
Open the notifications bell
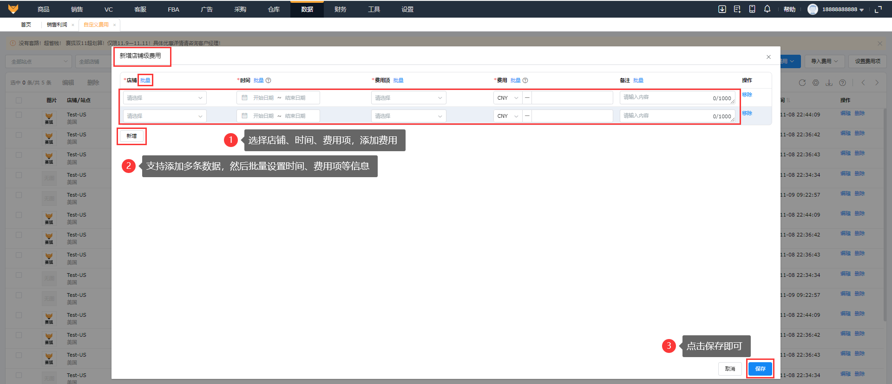pyautogui.click(x=767, y=9)
